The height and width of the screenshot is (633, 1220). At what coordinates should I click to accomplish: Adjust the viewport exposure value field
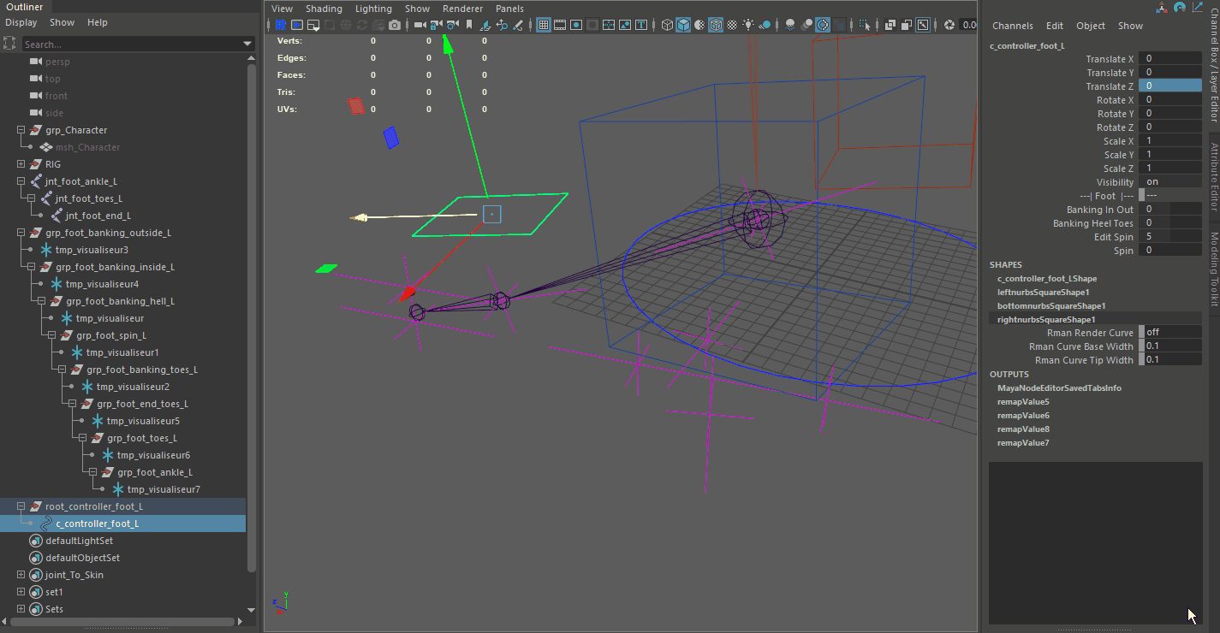(966, 25)
